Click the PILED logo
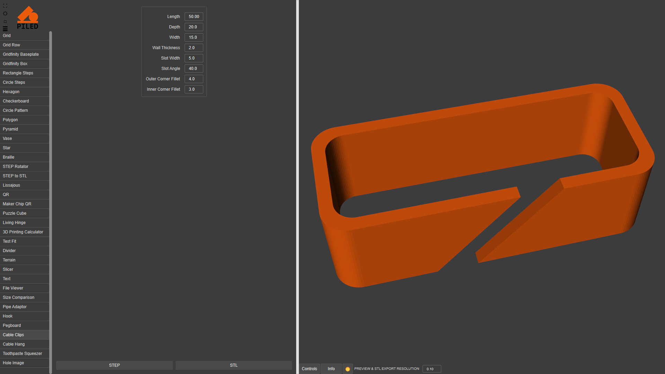This screenshot has height=374, width=665. point(28,18)
